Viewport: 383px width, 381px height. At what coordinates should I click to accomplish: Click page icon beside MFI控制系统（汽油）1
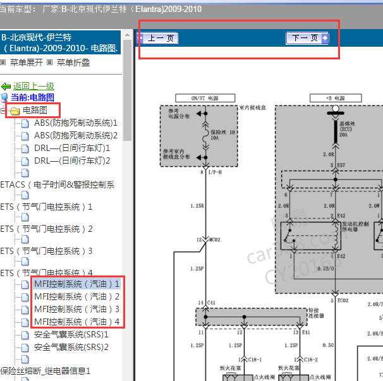[25, 284]
